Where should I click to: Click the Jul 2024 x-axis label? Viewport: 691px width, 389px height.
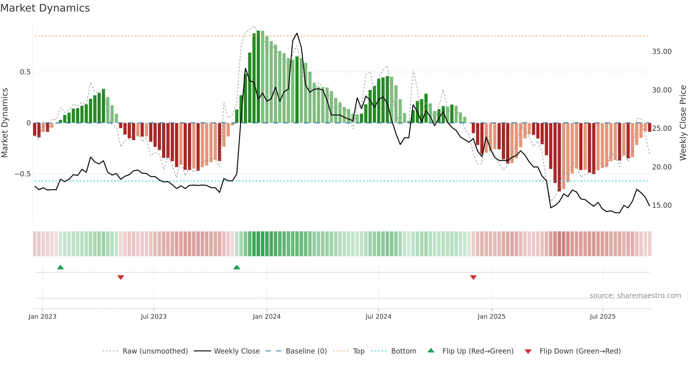tap(379, 316)
